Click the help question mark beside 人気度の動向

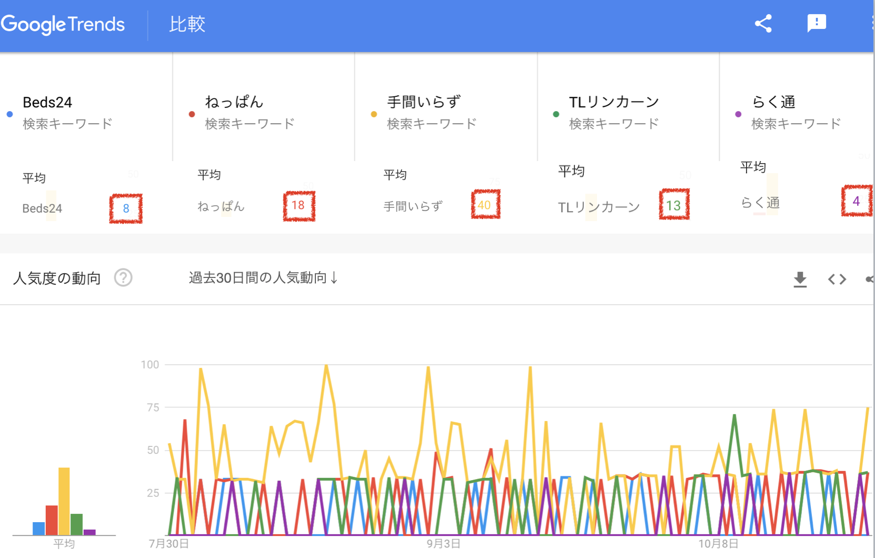point(123,277)
